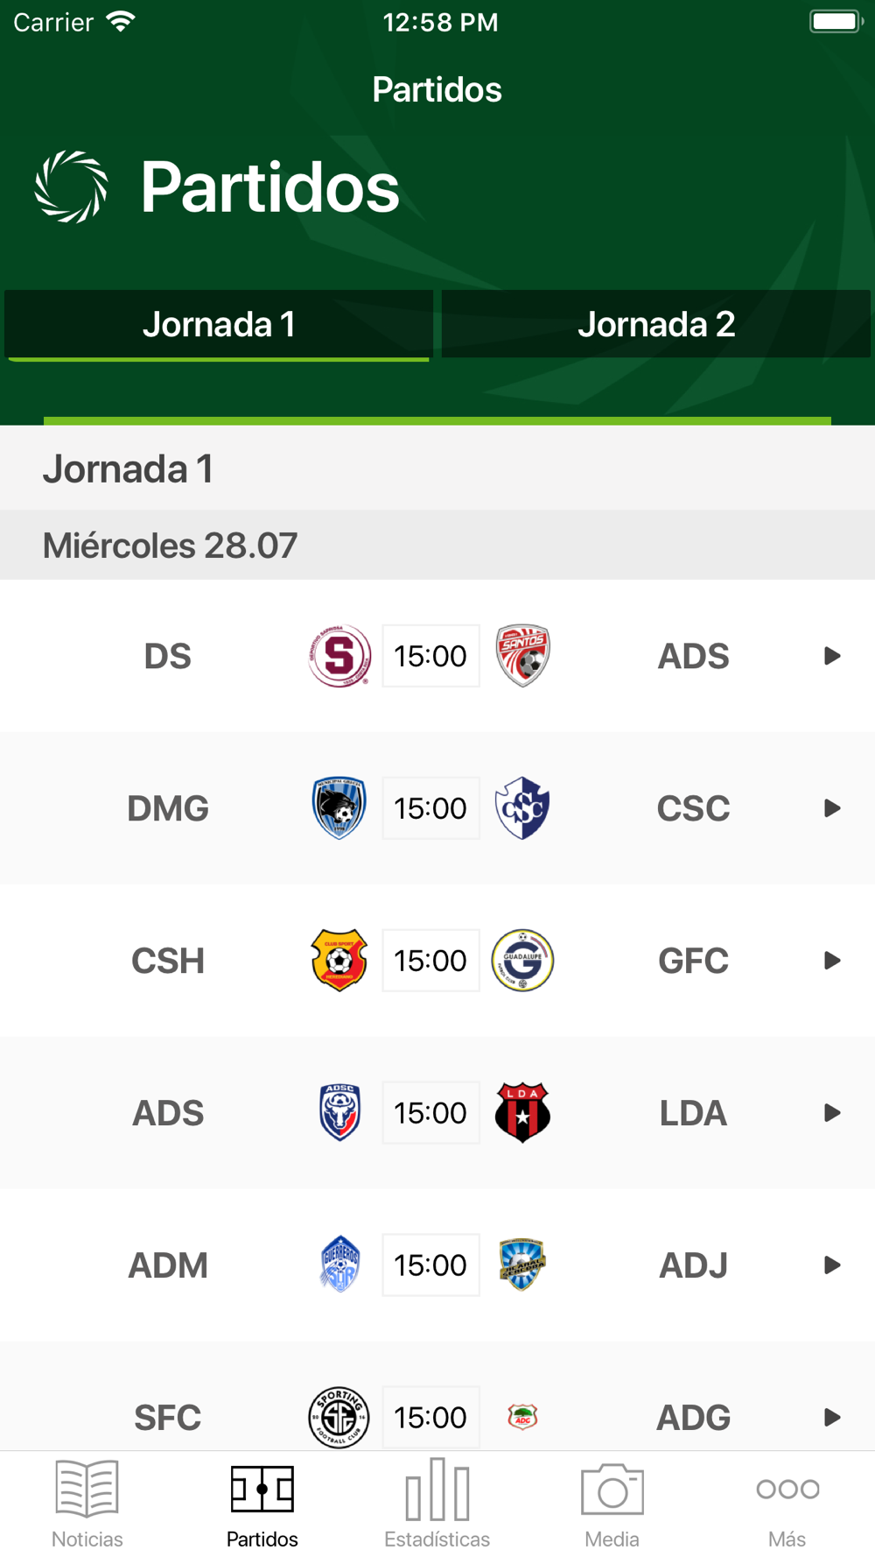Tap the Guadalupe FC crest

click(522, 961)
